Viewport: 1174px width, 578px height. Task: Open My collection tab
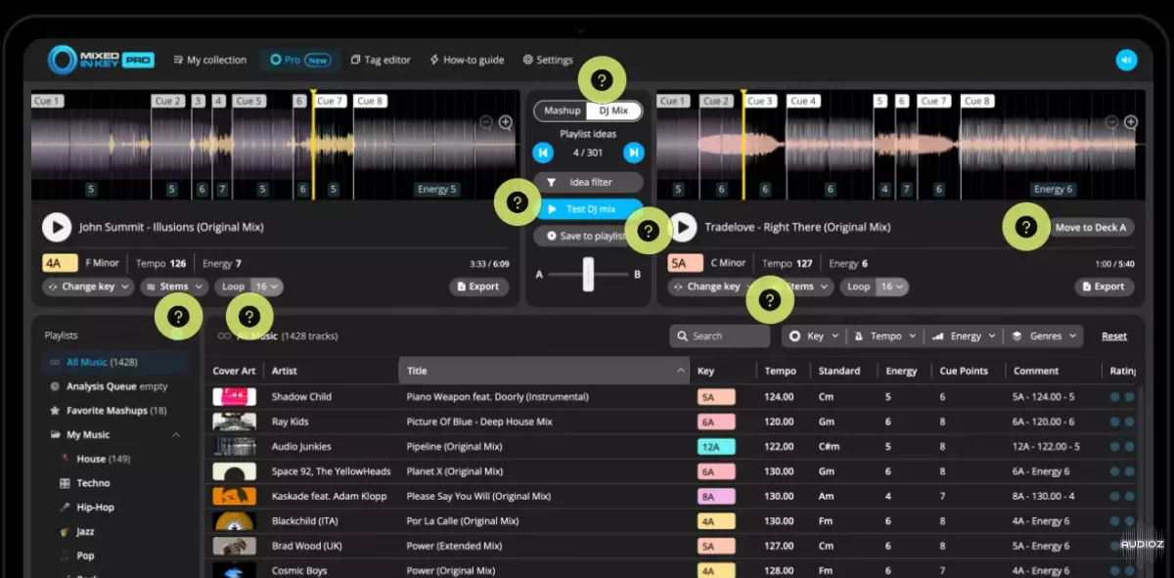pos(209,60)
